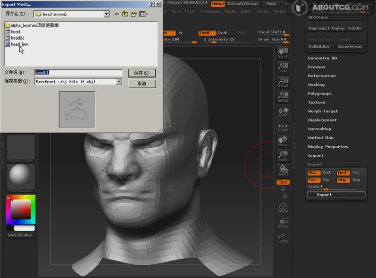The width and height of the screenshot is (376, 278).
Task: Select the Rotate view tool
Action: tap(283, 170)
